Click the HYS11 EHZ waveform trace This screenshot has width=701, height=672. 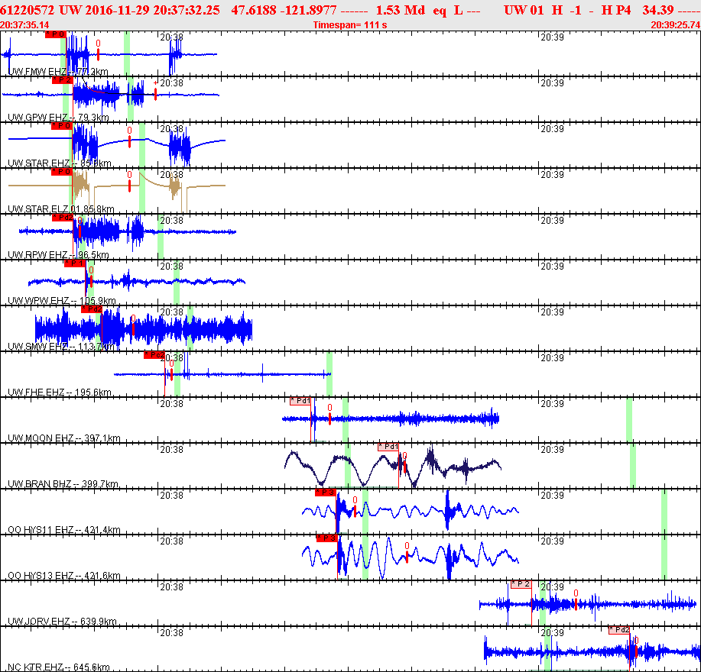point(410,511)
